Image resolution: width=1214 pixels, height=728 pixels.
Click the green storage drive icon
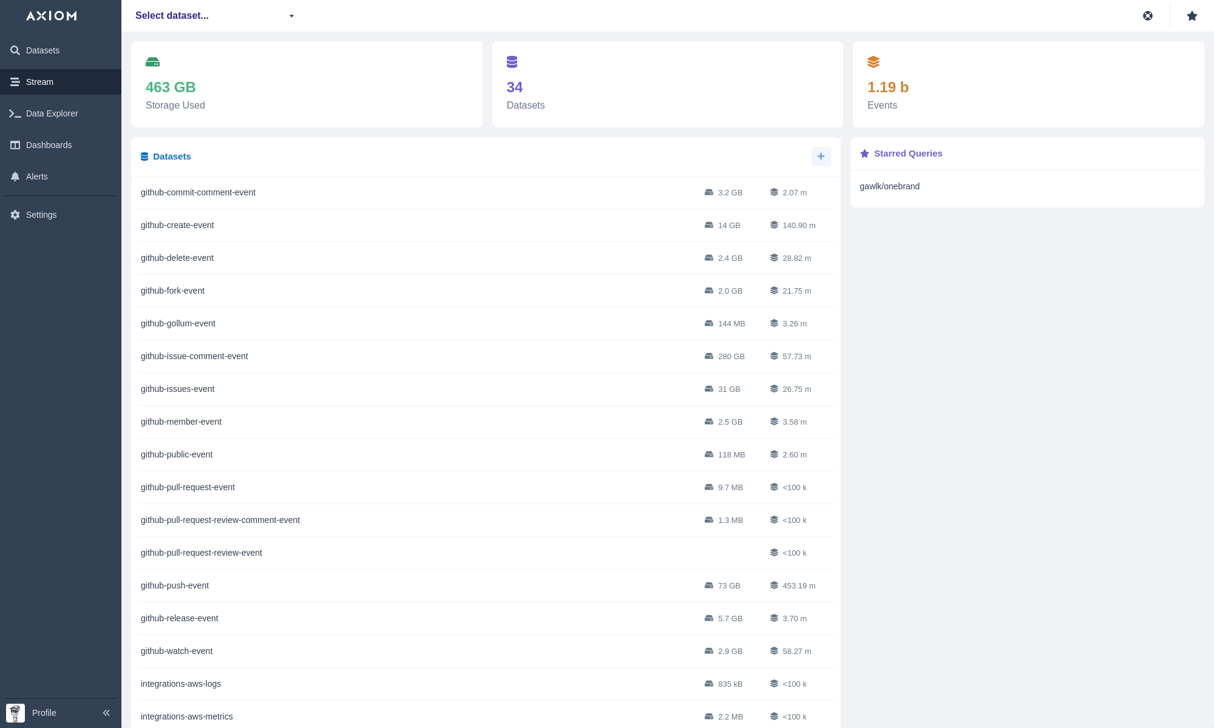pos(152,62)
